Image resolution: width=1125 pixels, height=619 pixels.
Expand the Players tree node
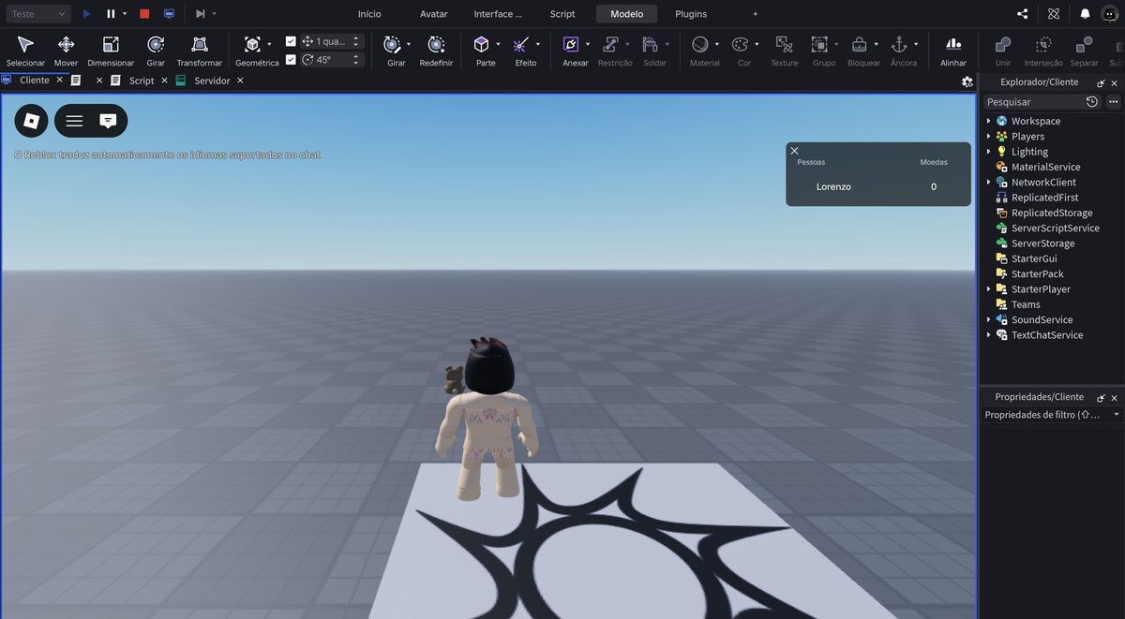coord(988,136)
